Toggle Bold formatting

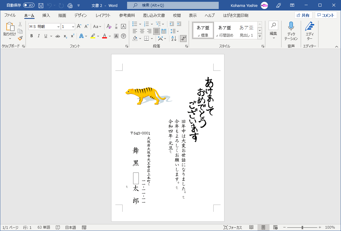(32, 36)
